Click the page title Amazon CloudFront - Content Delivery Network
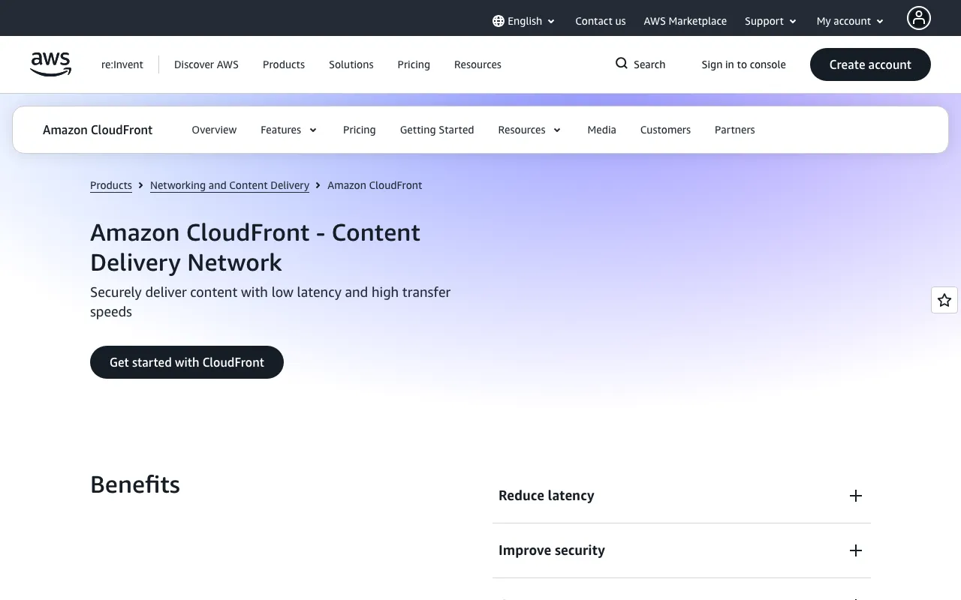Screen dimensions: 961x600 (x=255, y=247)
